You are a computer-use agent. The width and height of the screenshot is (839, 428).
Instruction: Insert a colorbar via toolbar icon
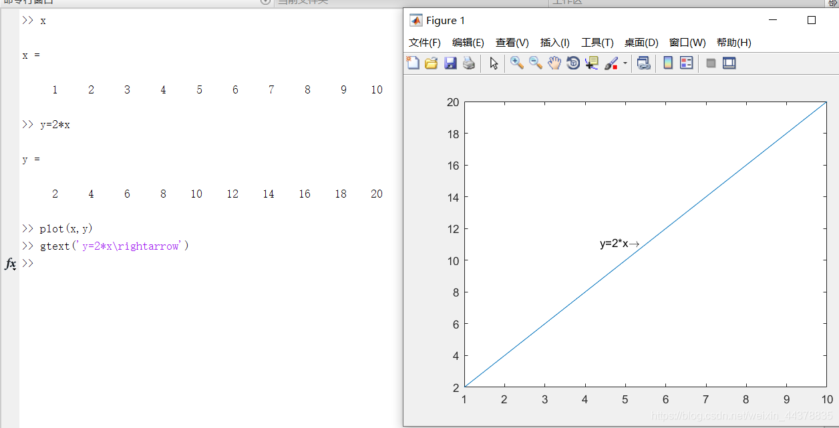[x=668, y=63]
